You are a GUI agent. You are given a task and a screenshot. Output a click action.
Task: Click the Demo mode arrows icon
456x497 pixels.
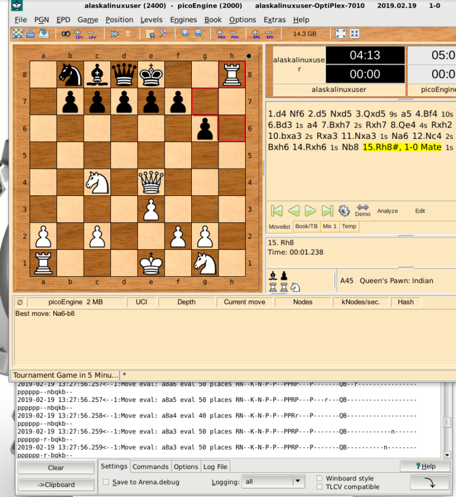362,210
